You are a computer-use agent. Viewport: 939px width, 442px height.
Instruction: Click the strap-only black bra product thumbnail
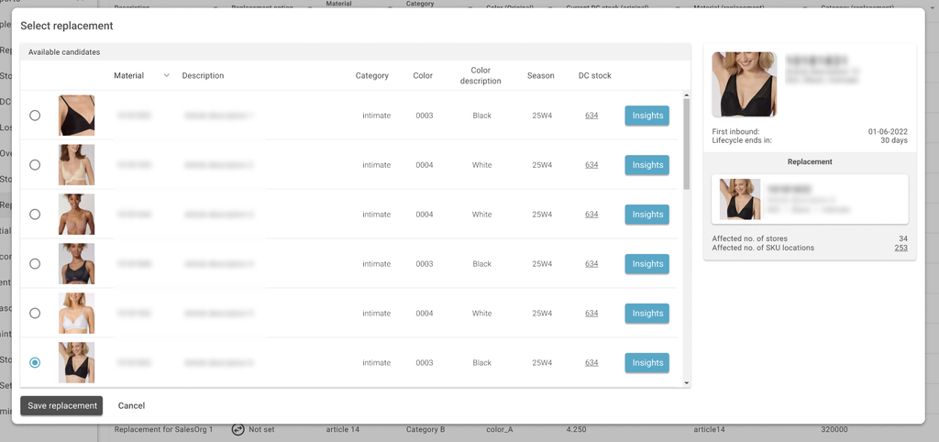pos(77,115)
